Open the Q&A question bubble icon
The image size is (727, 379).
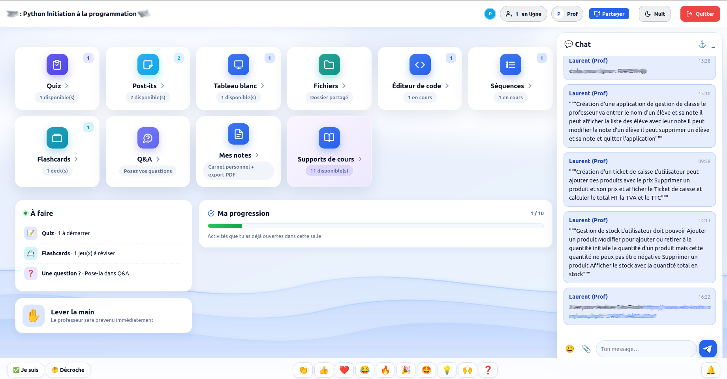(x=148, y=138)
